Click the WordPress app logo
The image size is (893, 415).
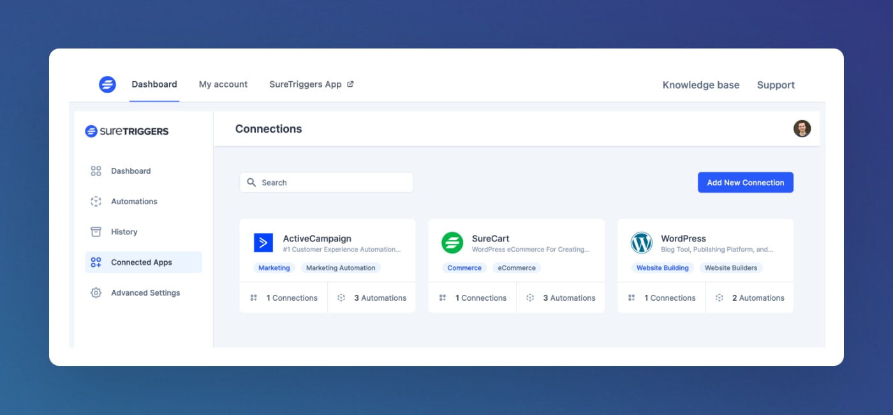point(642,243)
